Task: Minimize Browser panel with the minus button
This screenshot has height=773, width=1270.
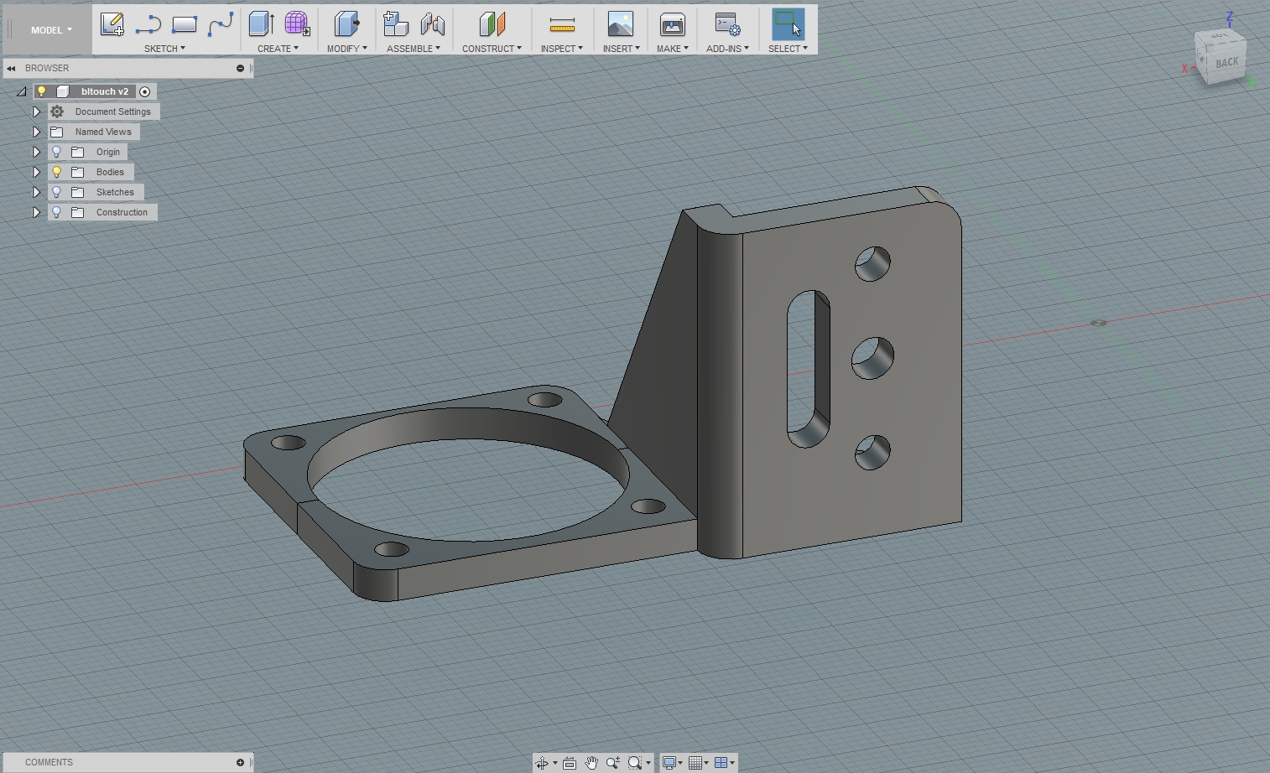Action: tap(240, 69)
